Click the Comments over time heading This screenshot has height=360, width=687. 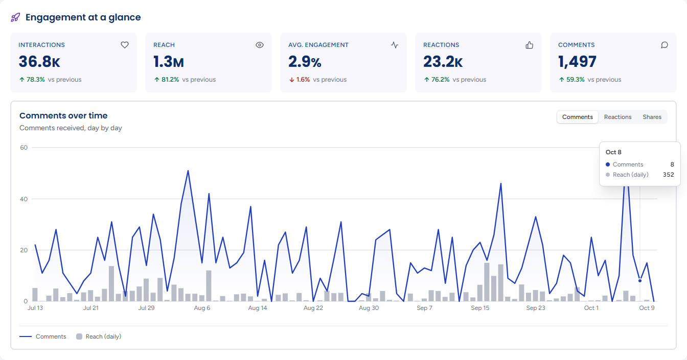point(63,116)
